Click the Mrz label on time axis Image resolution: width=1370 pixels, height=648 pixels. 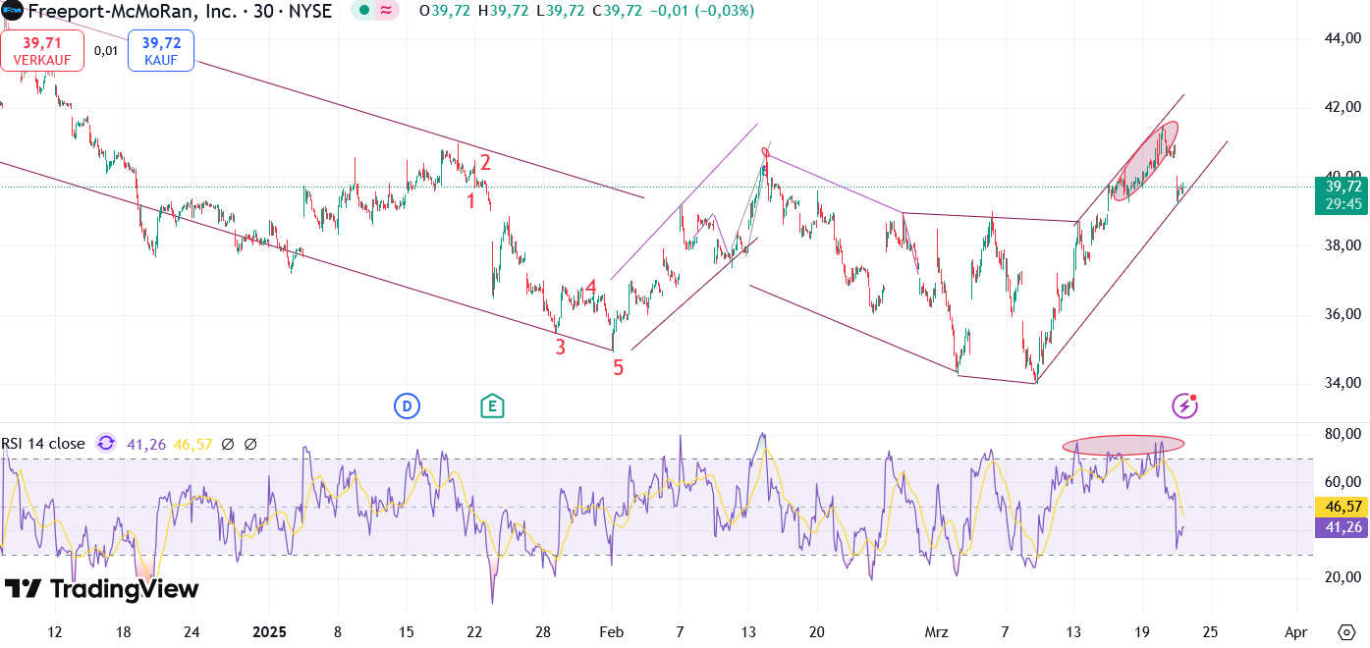click(x=935, y=631)
